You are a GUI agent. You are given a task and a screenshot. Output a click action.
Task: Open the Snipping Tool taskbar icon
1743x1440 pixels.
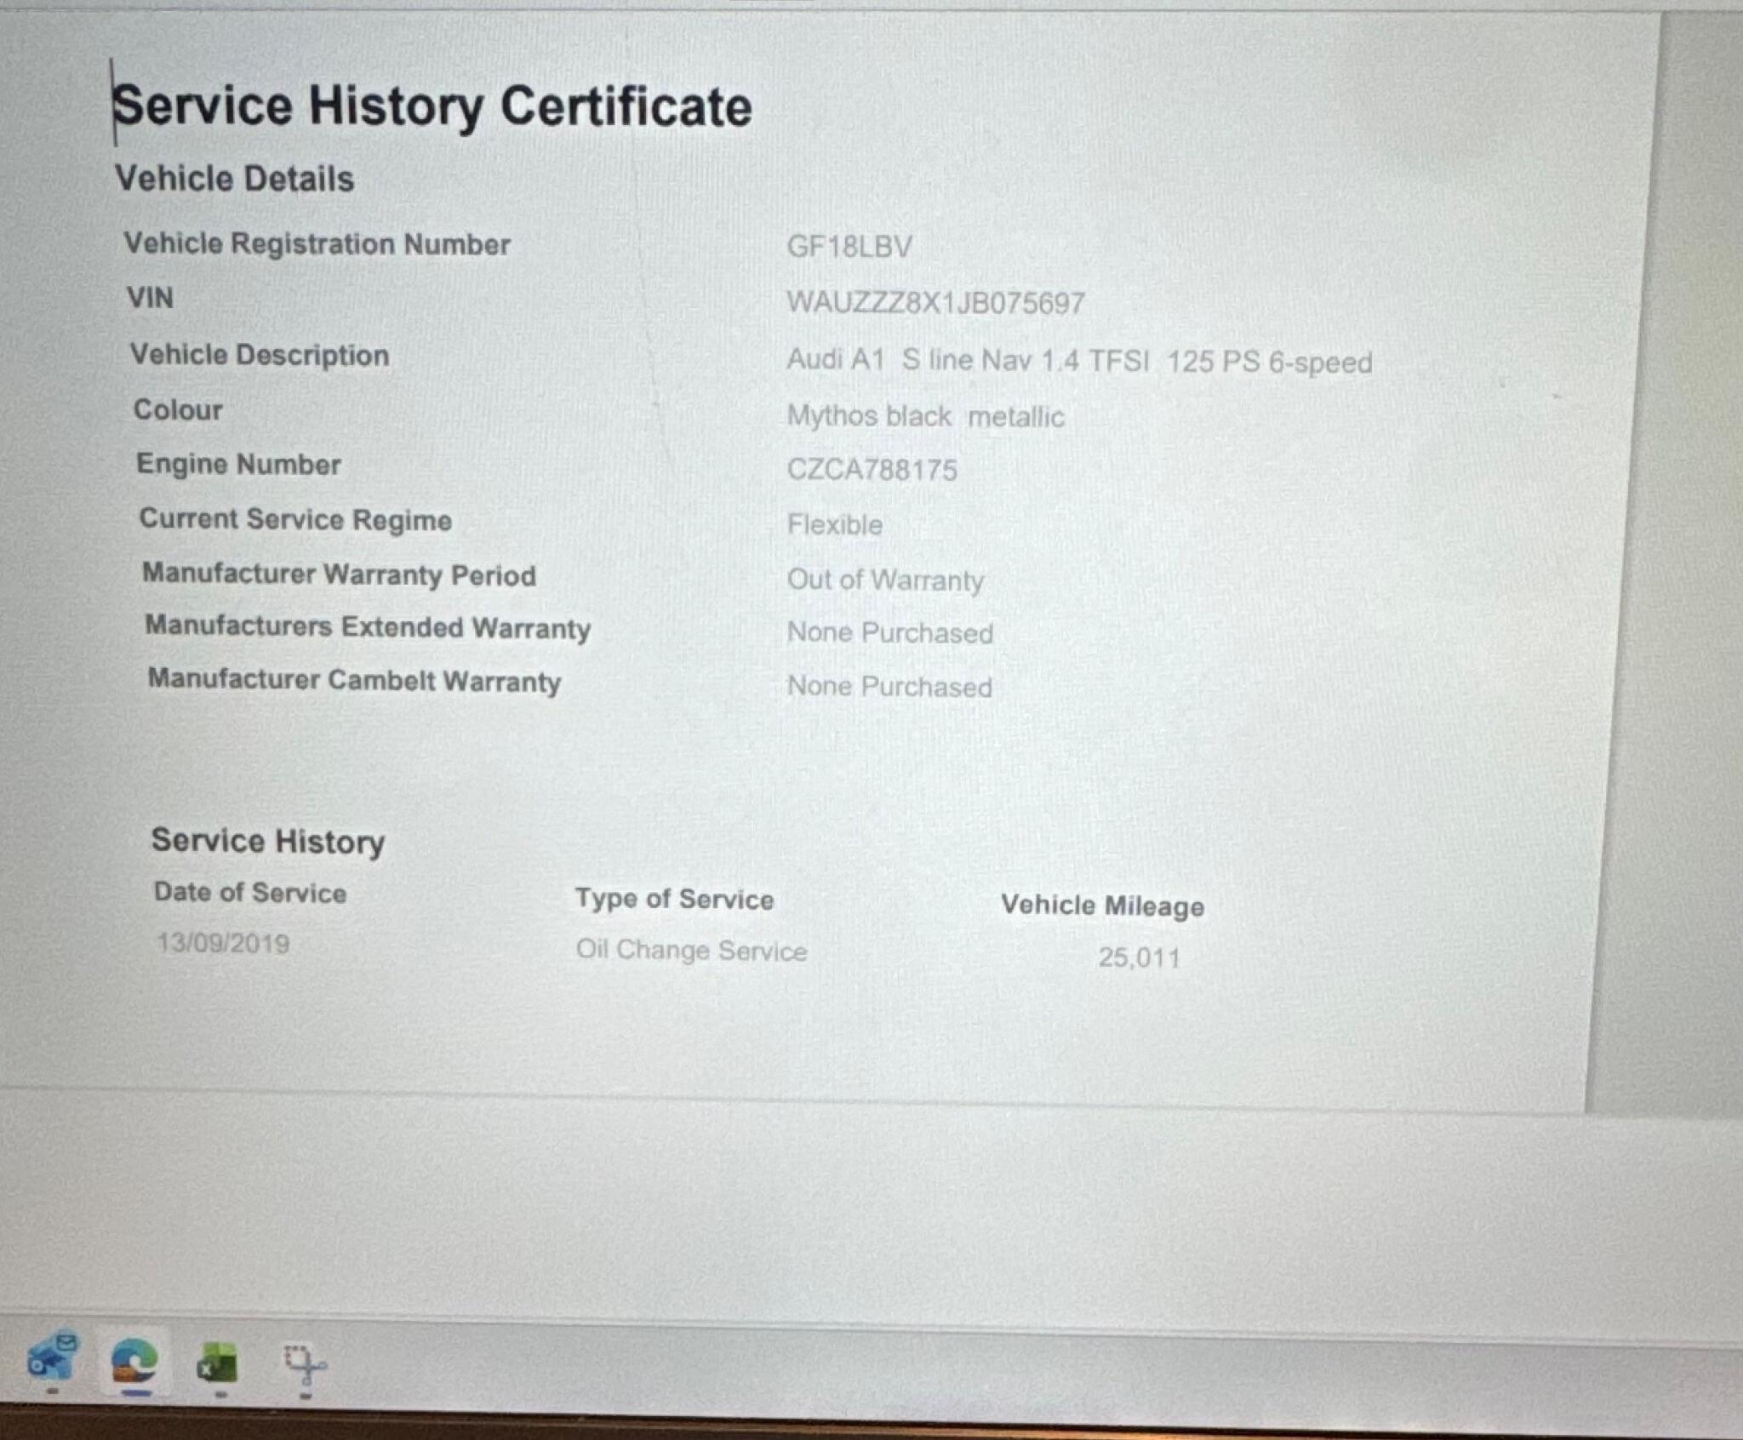(304, 1365)
